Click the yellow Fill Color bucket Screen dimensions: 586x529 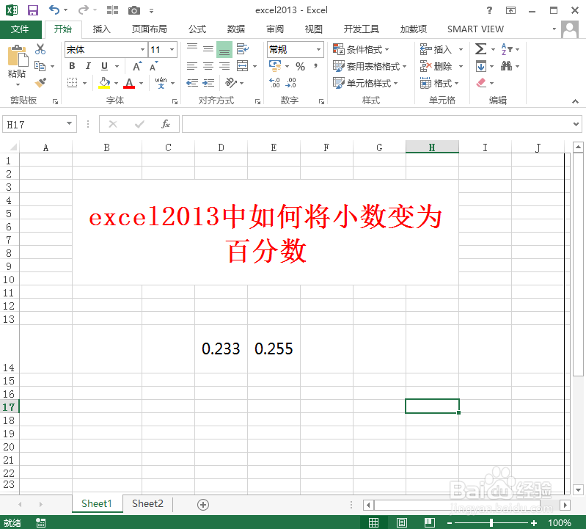click(104, 83)
